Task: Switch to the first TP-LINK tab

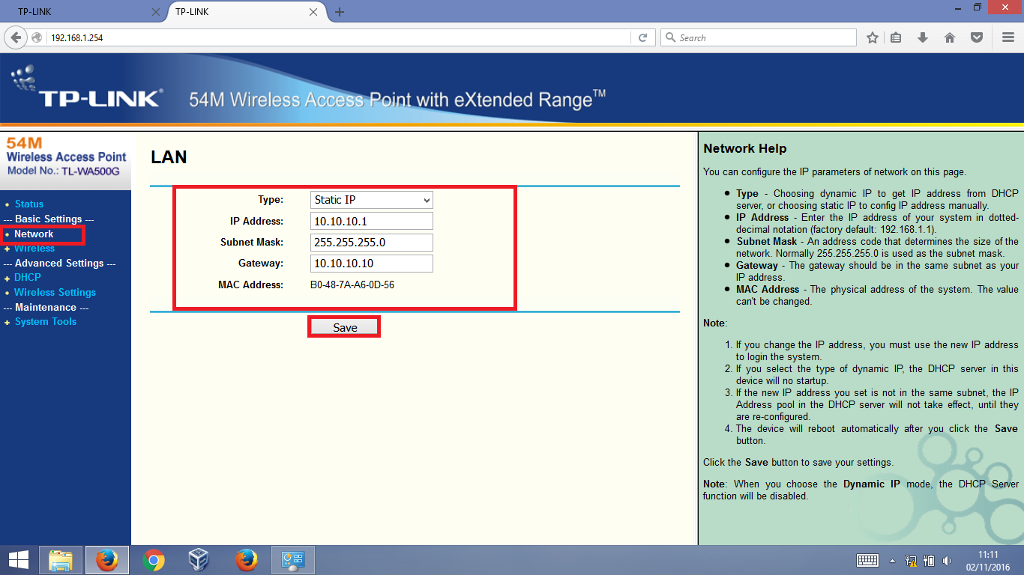Action: 84,12
